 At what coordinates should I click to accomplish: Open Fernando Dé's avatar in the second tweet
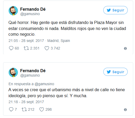(x=13, y=72)
